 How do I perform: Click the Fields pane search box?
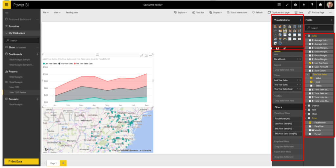click(x=319, y=28)
